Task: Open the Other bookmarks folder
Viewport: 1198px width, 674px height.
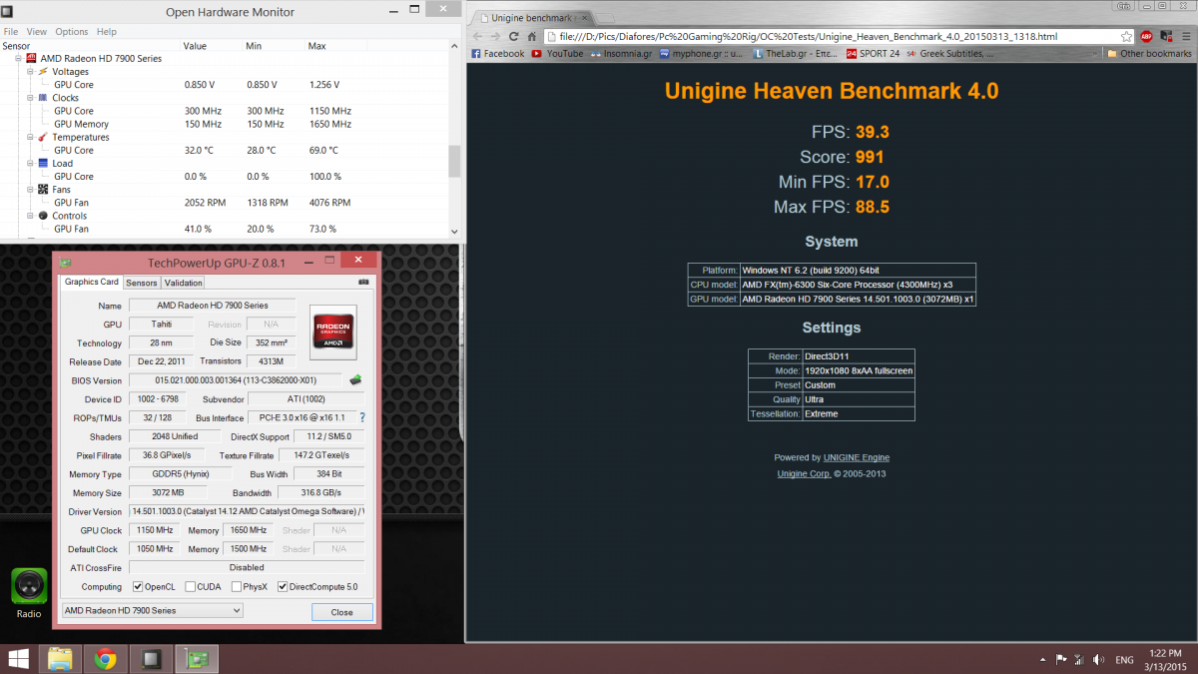Action: 1150,54
